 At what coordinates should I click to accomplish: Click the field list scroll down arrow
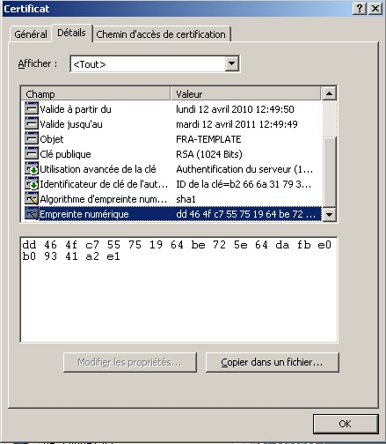[329, 214]
